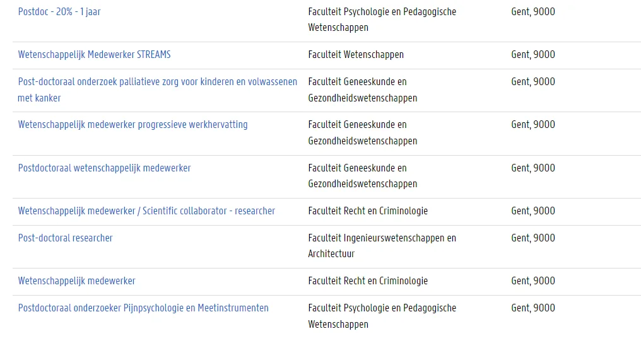Click 'Faculteit Wetenschappen' in STREAMS row

(x=356, y=55)
